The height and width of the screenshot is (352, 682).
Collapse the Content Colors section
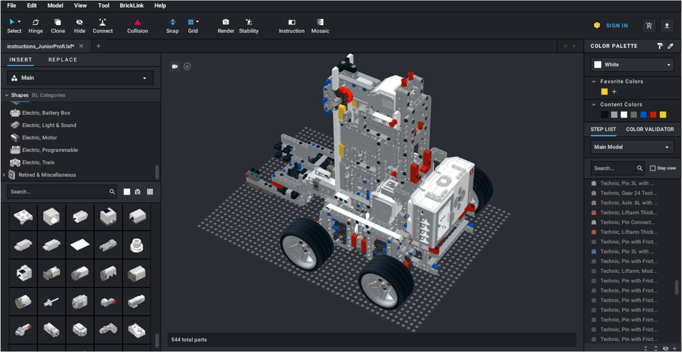coord(594,104)
